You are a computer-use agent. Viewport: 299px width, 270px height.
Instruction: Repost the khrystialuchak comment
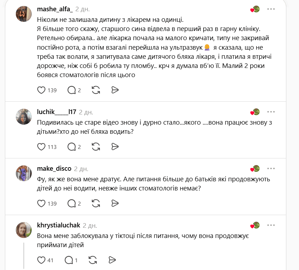93,260
